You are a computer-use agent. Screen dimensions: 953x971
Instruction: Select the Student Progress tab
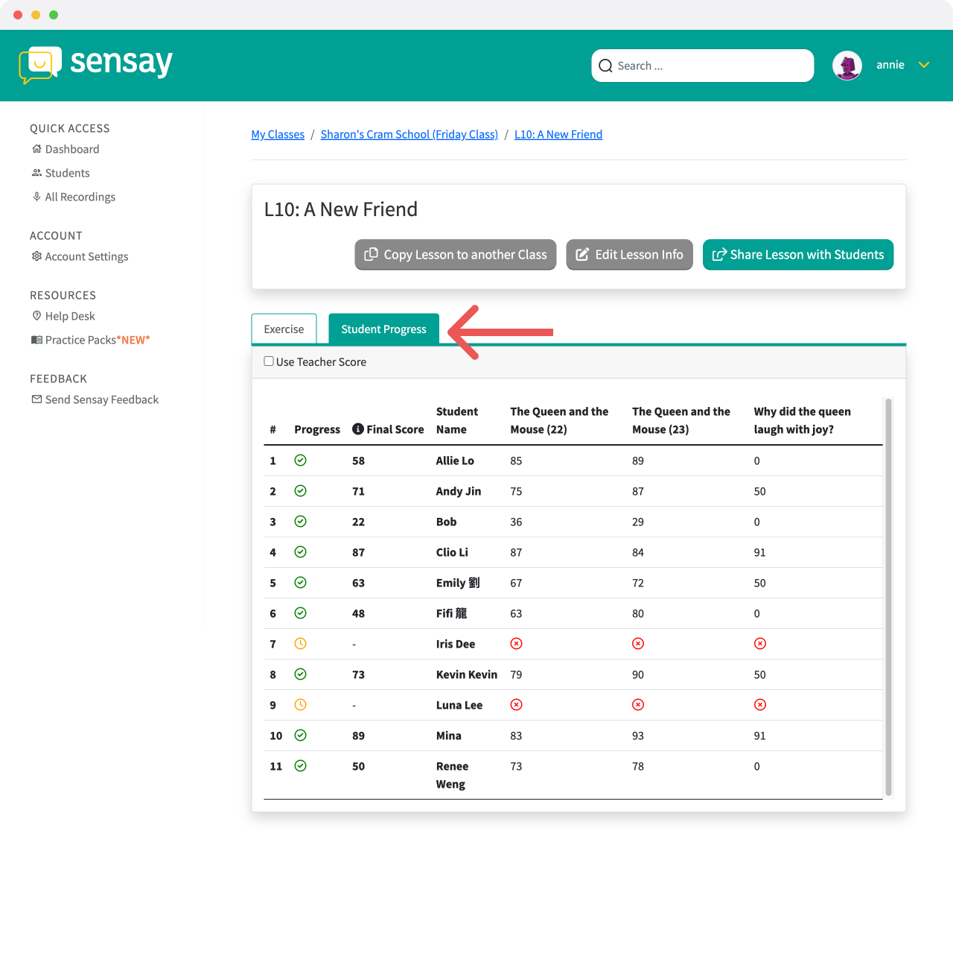[x=384, y=329]
